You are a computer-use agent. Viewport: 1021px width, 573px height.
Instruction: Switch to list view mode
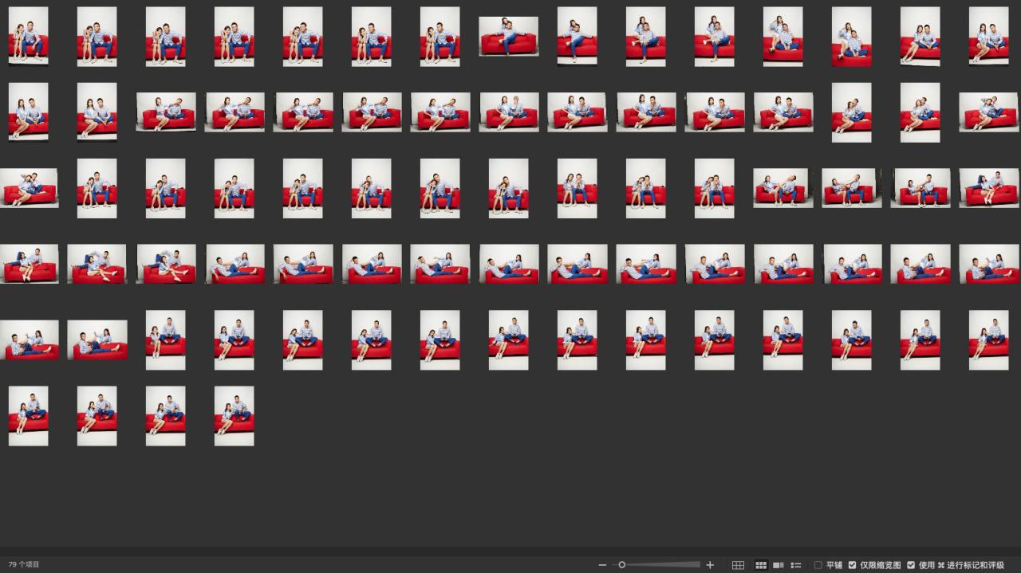[x=795, y=565]
